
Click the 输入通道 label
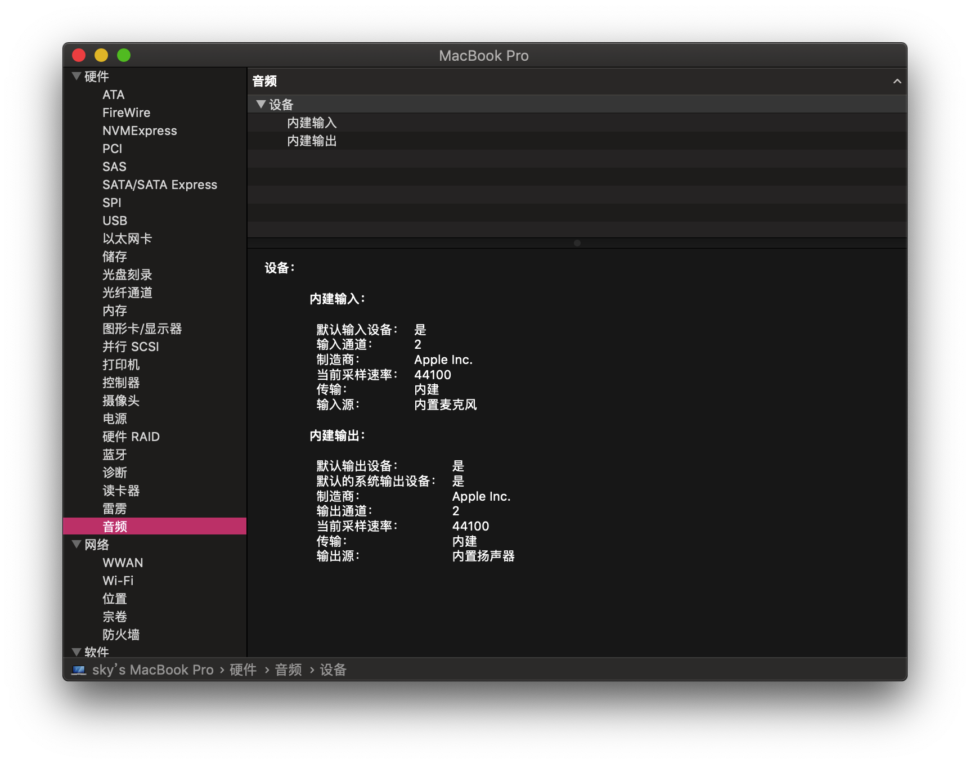[x=344, y=344]
